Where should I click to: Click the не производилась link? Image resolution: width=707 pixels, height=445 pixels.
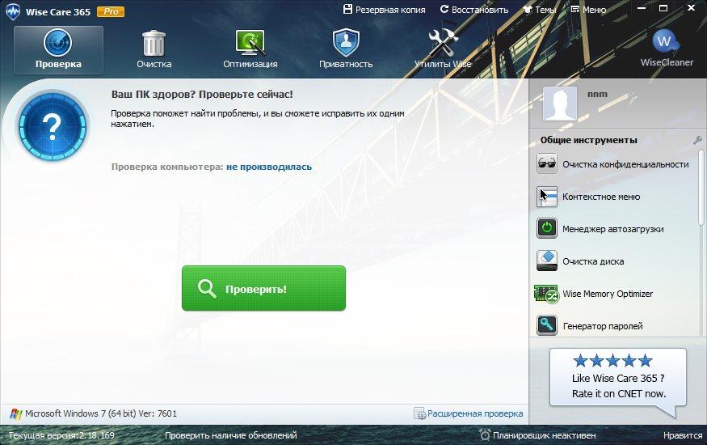pos(269,167)
